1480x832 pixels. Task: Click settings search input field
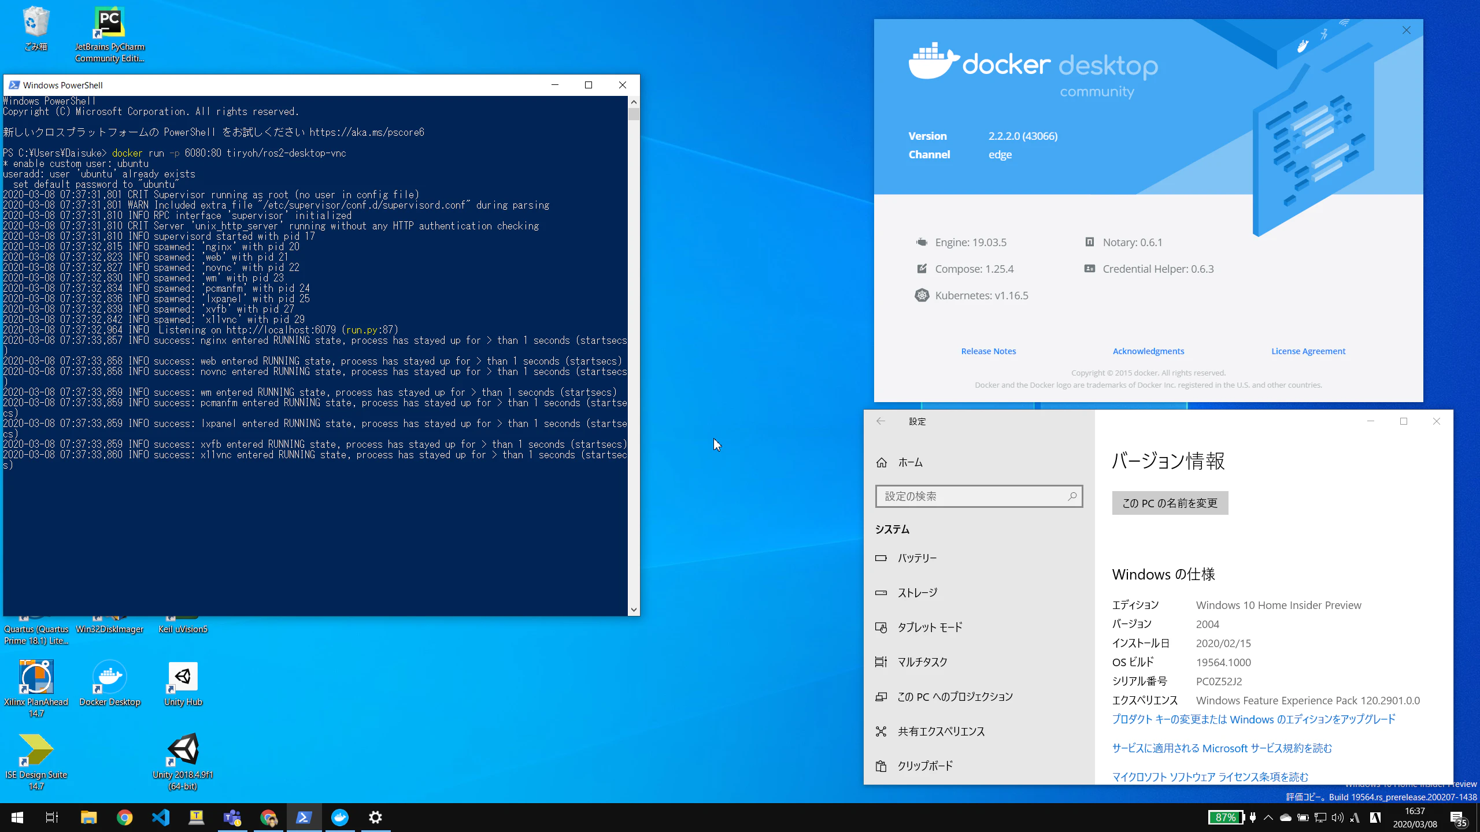click(x=974, y=496)
